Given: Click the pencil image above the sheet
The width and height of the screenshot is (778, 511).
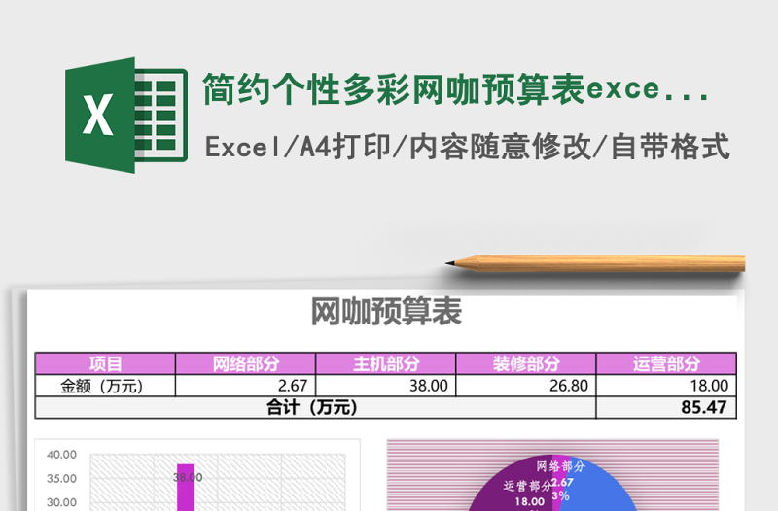Looking at the screenshot, I should (595, 261).
